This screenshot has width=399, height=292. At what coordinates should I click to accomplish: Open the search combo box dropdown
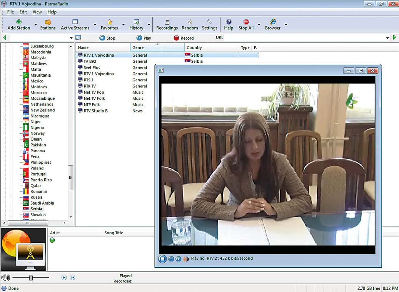(71, 38)
